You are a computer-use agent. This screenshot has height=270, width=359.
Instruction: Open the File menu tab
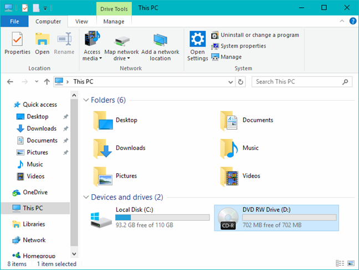click(14, 22)
